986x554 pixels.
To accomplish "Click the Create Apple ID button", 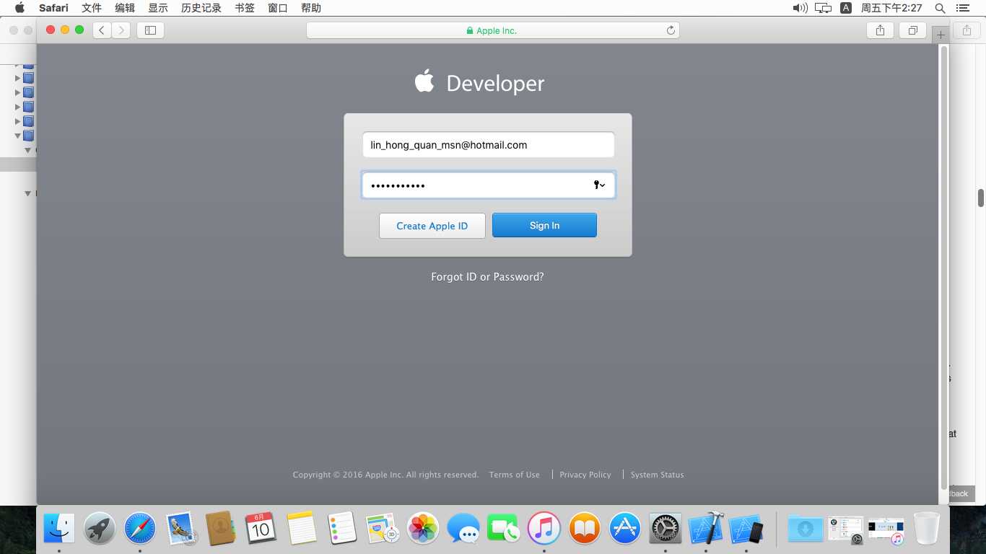I will pyautogui.click(x=432, y=226).
